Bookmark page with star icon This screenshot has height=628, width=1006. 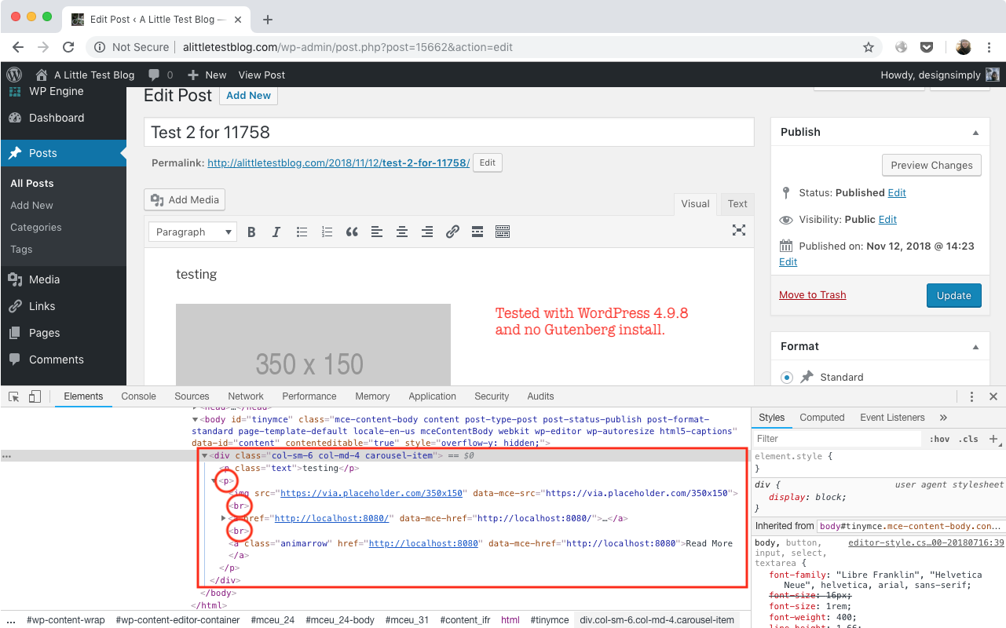pyautogui.click(x=869, y=47)
